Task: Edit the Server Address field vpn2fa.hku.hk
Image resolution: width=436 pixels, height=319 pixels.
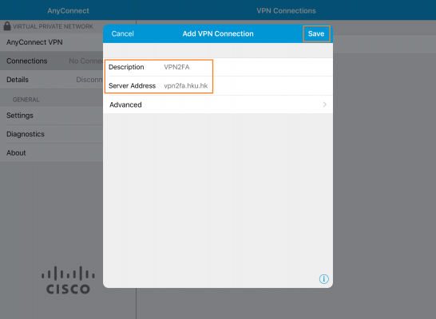Action: point(186,86)
